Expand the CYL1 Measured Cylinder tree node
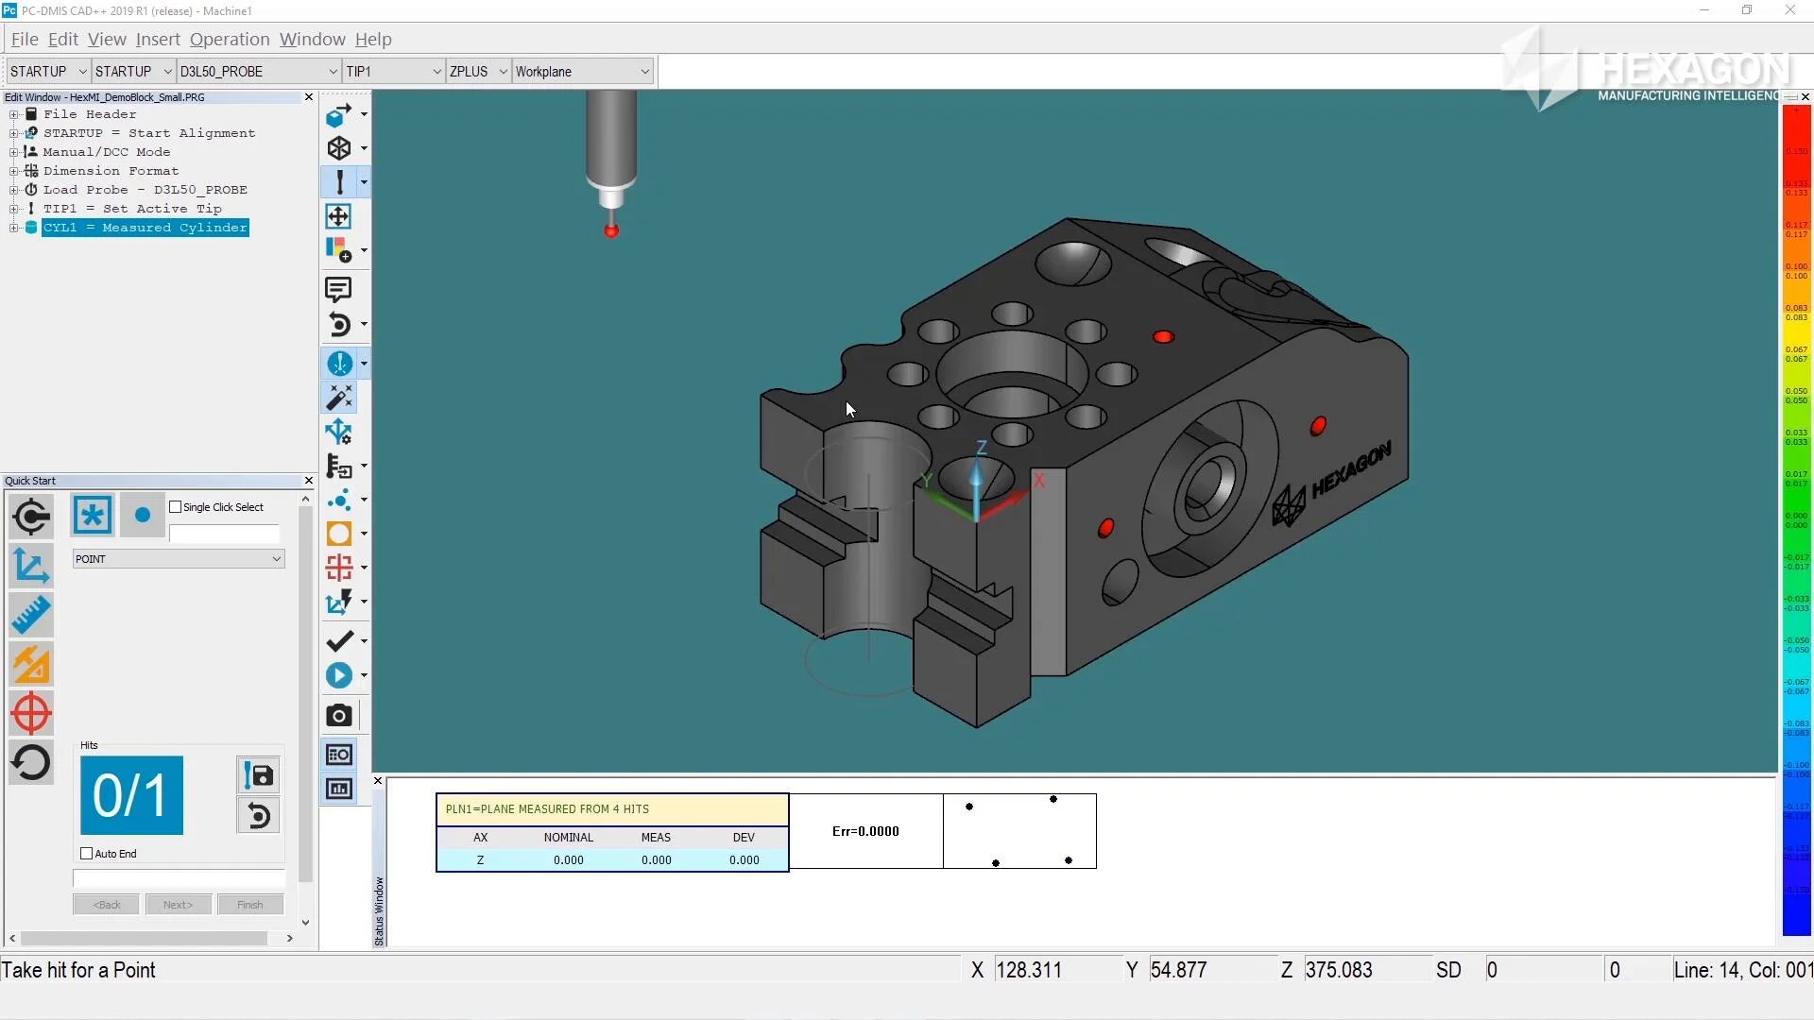 14,228
